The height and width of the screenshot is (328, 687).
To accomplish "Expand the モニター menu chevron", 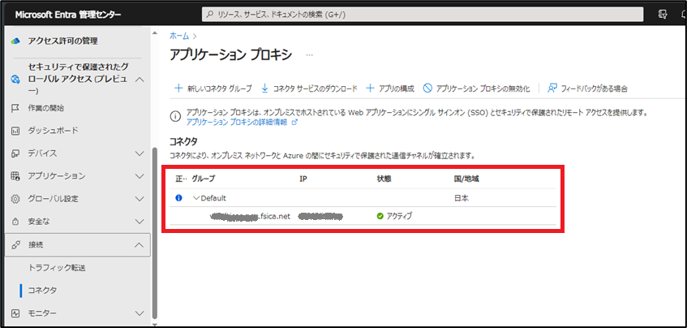I will coord(140,313).
